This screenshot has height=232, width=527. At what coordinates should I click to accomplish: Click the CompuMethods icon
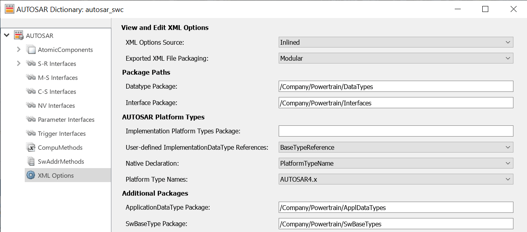coord(31,147)
